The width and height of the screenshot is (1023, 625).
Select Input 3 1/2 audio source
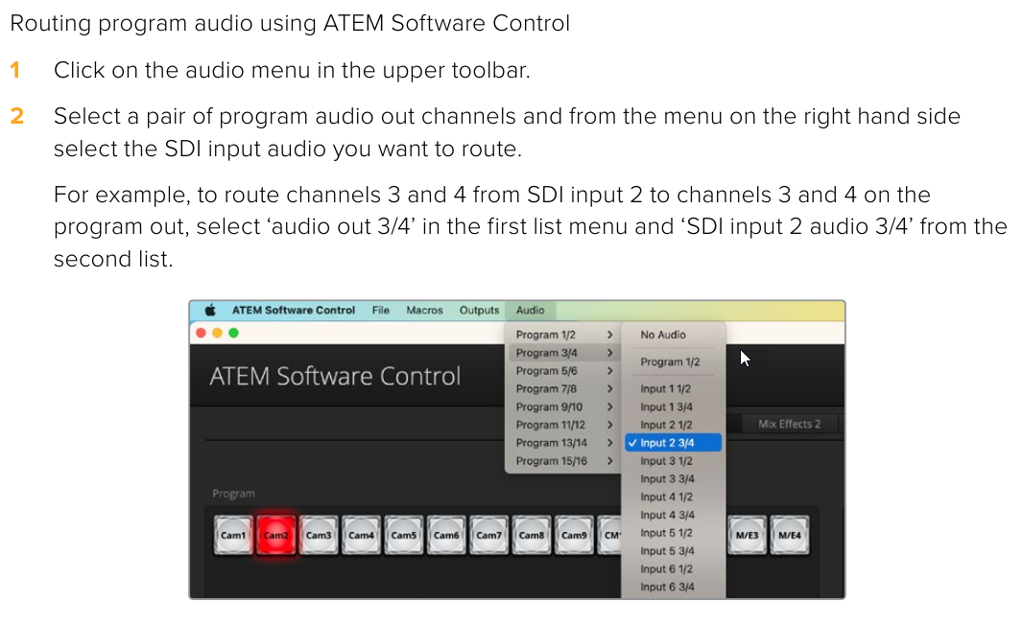pos(674,461)
